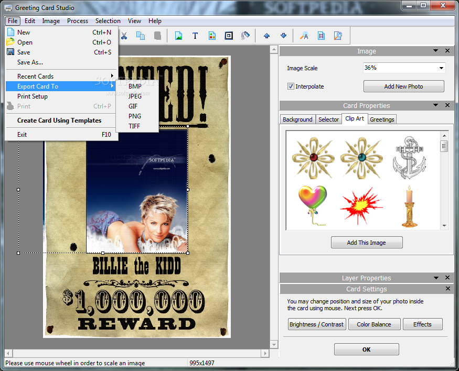Open the File menu
The width and height of the screenshot is (459, 371).
coord(12,21)
